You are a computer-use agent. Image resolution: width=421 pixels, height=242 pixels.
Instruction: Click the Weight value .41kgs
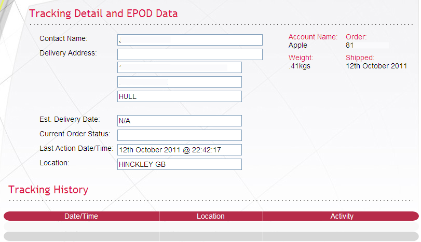coord(300,66)
